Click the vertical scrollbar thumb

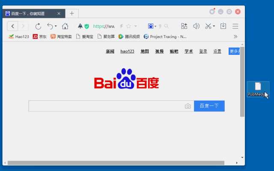[x=242, y=82]
